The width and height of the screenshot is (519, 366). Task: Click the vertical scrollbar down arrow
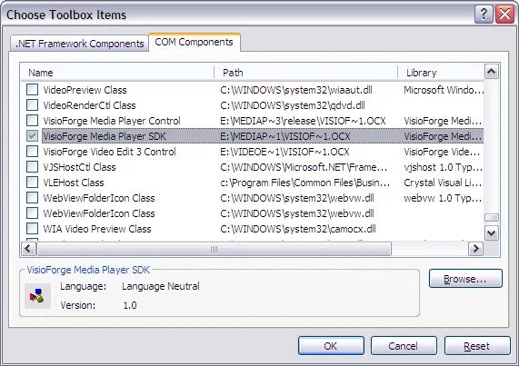pos(492,233)
